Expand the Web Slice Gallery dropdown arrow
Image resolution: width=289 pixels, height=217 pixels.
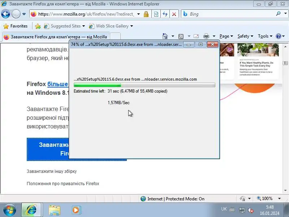pyautogui.click(x=131, y=26)
